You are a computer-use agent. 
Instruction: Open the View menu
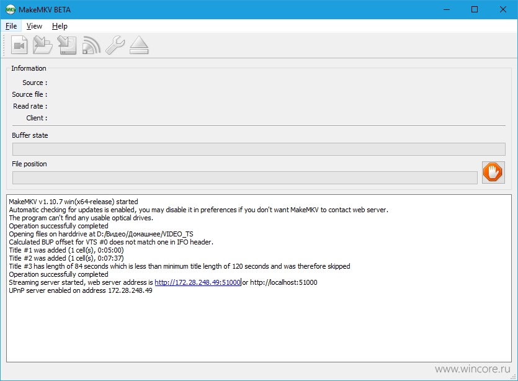pyautogui.click(x=34, y=26)
